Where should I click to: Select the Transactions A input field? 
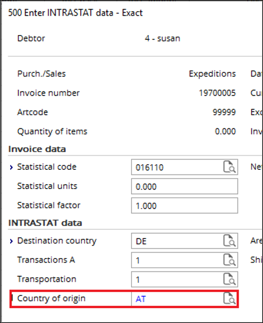coord(184,260)
